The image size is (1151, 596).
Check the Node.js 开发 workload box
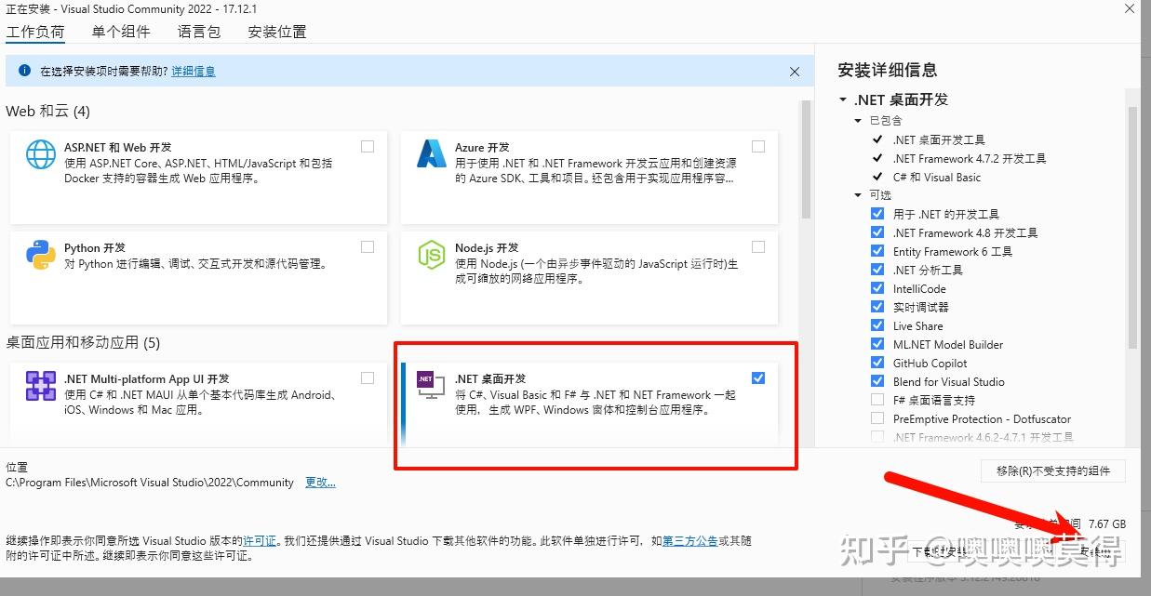[758, 246]
